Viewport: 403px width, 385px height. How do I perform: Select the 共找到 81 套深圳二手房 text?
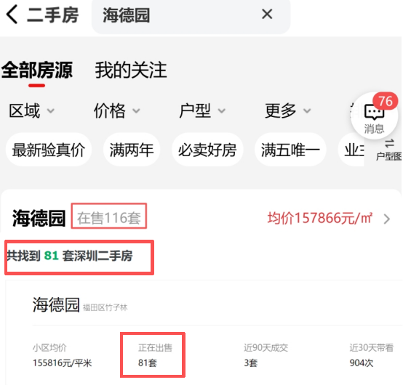click(70, 256)
